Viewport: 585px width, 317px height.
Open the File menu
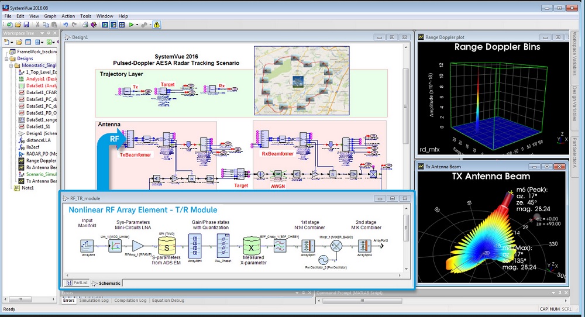pos(8,16)
